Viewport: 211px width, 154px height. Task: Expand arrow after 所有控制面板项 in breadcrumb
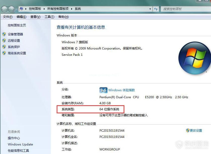[x=72, y=9]
